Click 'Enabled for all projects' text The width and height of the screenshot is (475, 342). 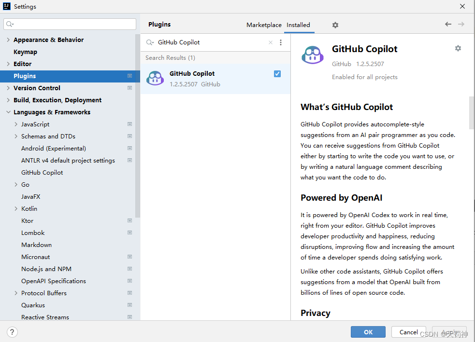364,77
